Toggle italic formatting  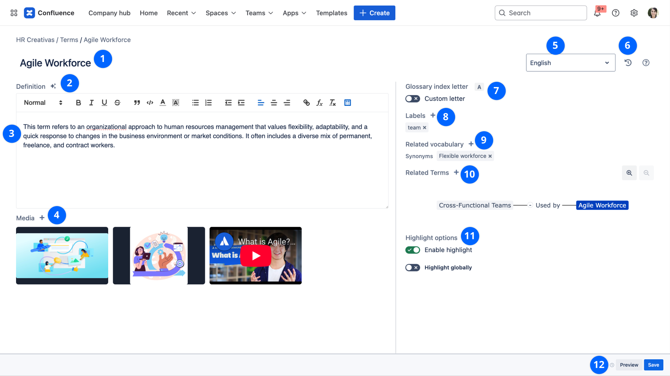click(91, 103)
